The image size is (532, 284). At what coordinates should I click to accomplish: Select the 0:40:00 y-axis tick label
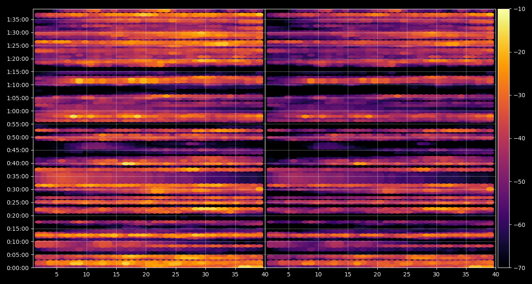coord(18,163)
